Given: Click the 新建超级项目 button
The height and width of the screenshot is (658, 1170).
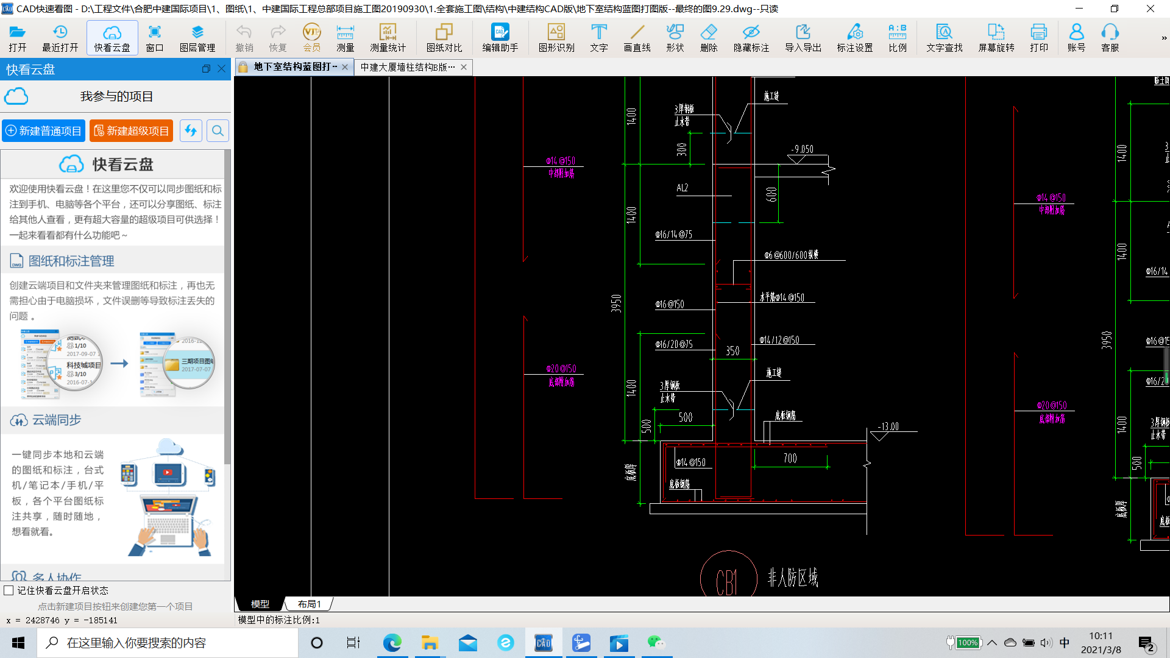Looking at the screenshot, I should tap(130, 130).
